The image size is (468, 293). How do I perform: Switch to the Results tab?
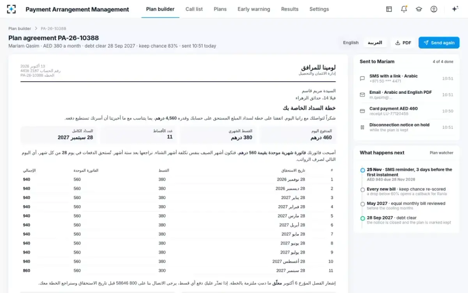pyautogui.click(x=290, y=9)
